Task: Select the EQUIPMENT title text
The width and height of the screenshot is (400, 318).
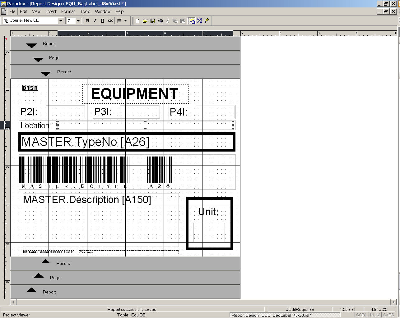Action: click(x=134, y=94)
